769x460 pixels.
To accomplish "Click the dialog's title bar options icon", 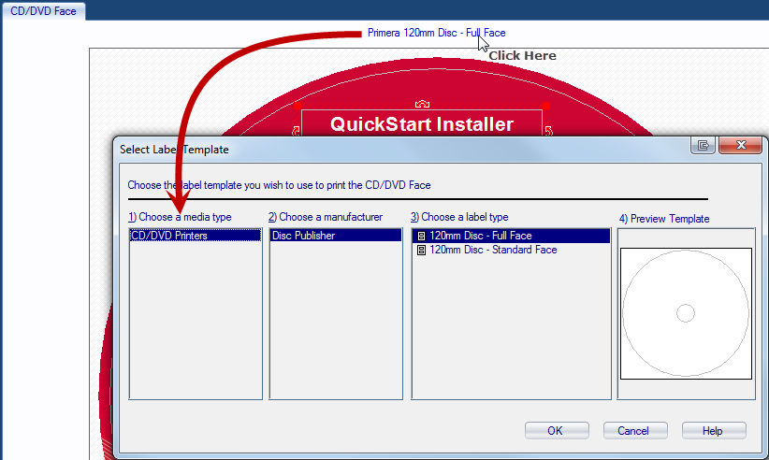I will point(703,146).
